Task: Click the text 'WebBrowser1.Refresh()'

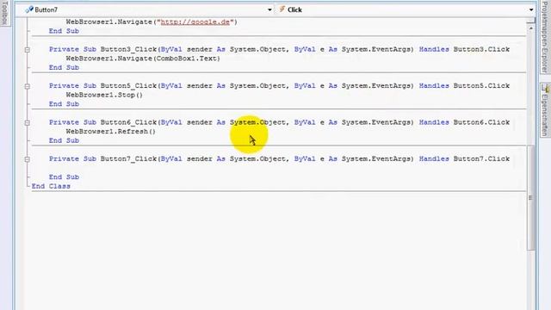Action: click(111, 132)
